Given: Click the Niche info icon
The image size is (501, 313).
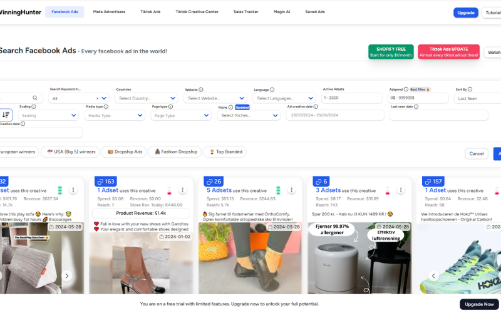Looking at the screenshot, I should [x=230, y=107].
